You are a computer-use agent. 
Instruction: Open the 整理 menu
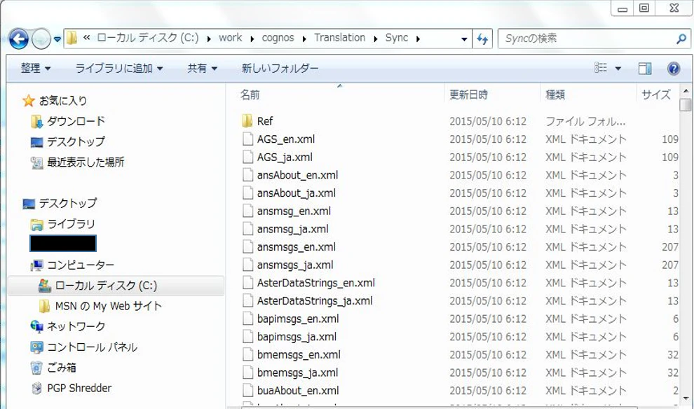click(x=36, y=69)
